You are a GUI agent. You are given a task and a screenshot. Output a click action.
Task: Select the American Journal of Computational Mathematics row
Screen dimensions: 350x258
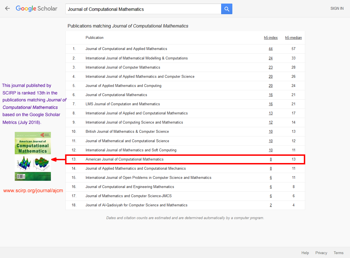pyautogui.click(x=124, y=159)
